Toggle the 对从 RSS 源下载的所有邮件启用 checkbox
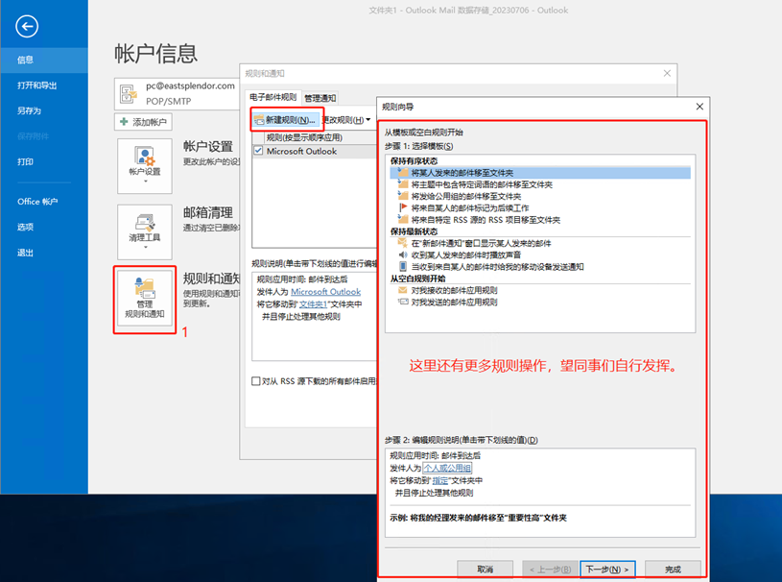782x582 pixels. click(256, 381)
